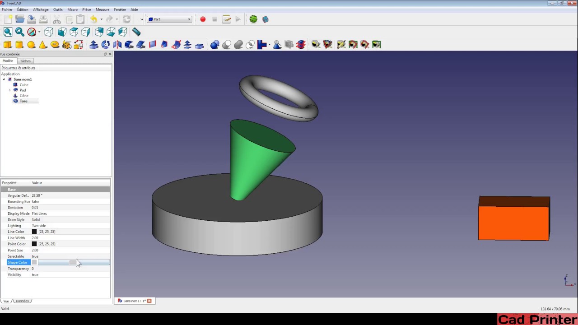The width and height of the screenshot is (578, 325).
Task: Click the Fuse (union) icon
Action: [238, 44]
